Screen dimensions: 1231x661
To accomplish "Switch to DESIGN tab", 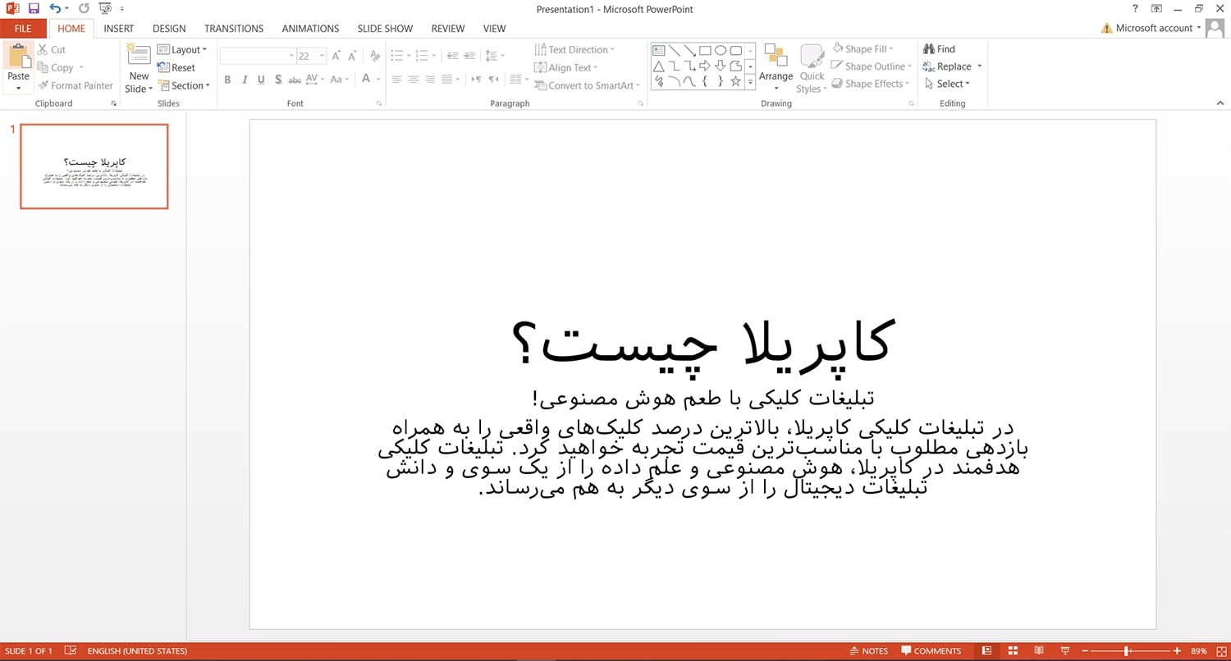I will pos(169,28).
